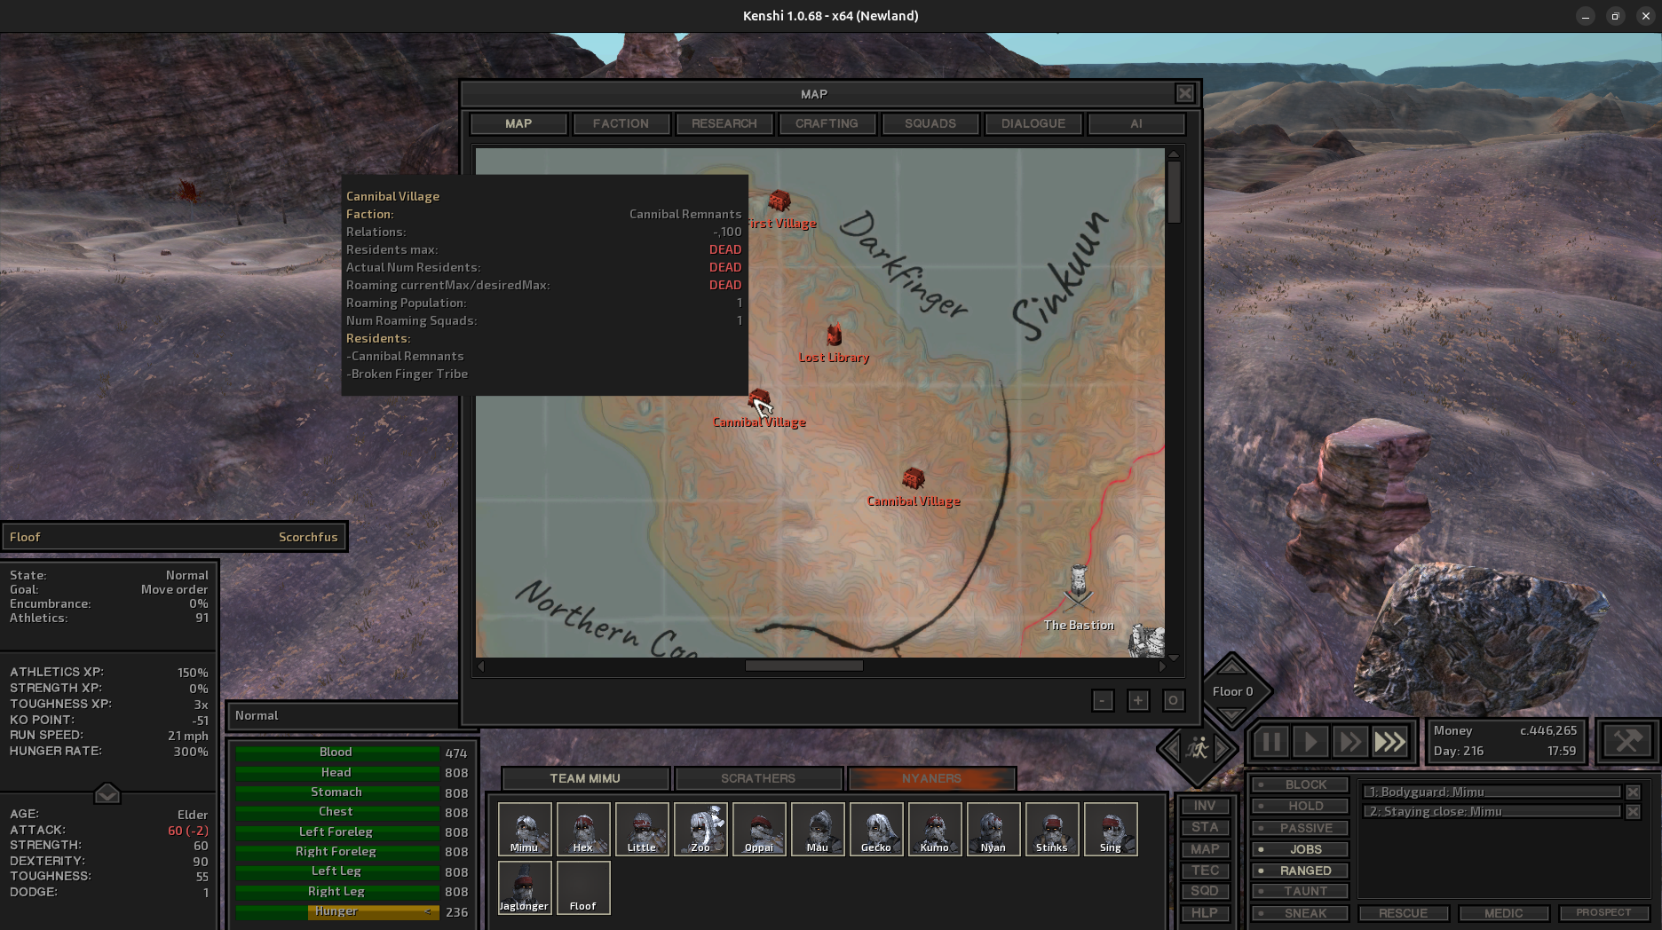Open the TEC tech panel
The image size is (1662, 930).
1205,871
